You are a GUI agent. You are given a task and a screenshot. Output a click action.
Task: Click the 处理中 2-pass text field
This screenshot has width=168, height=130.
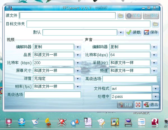click(131, 97)
